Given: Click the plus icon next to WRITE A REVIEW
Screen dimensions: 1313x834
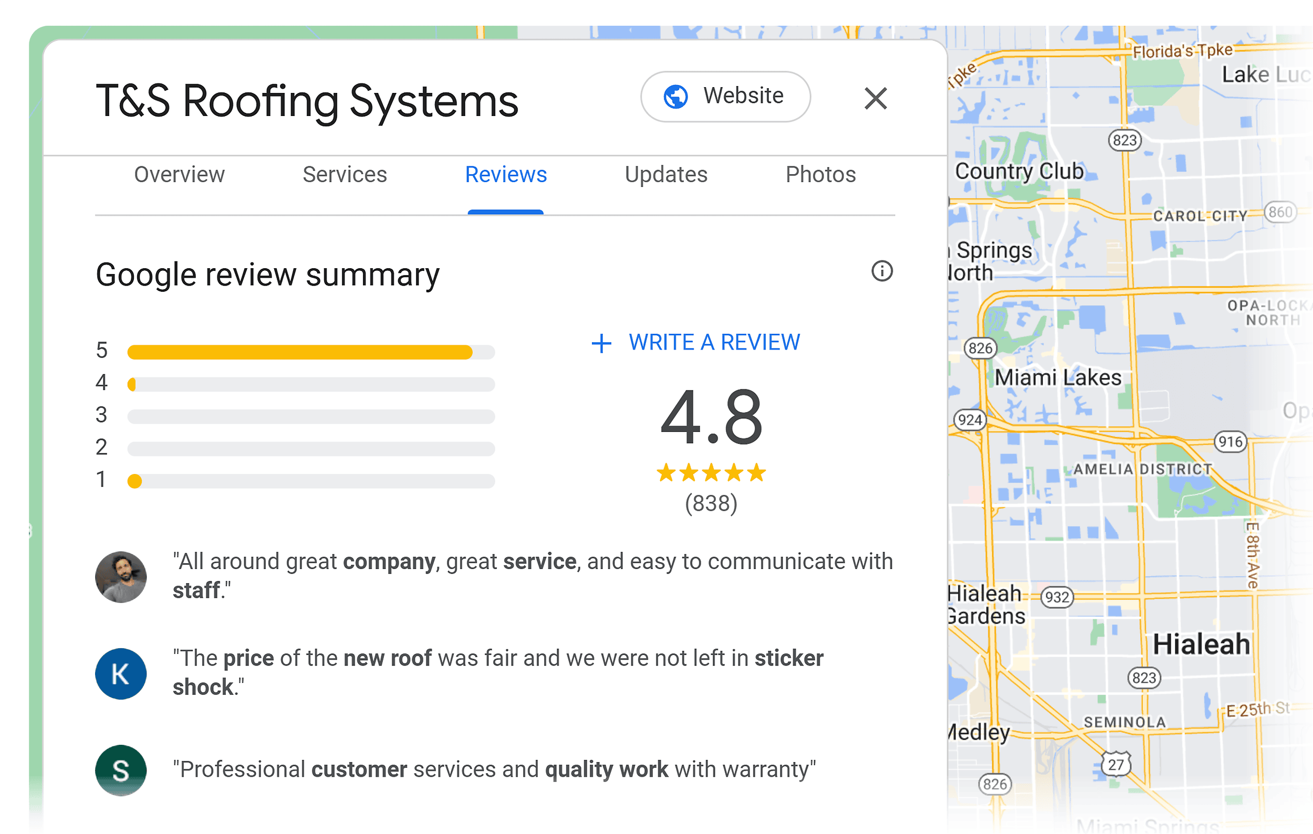Looking at the screenshot, I should (x=600, y=343).
